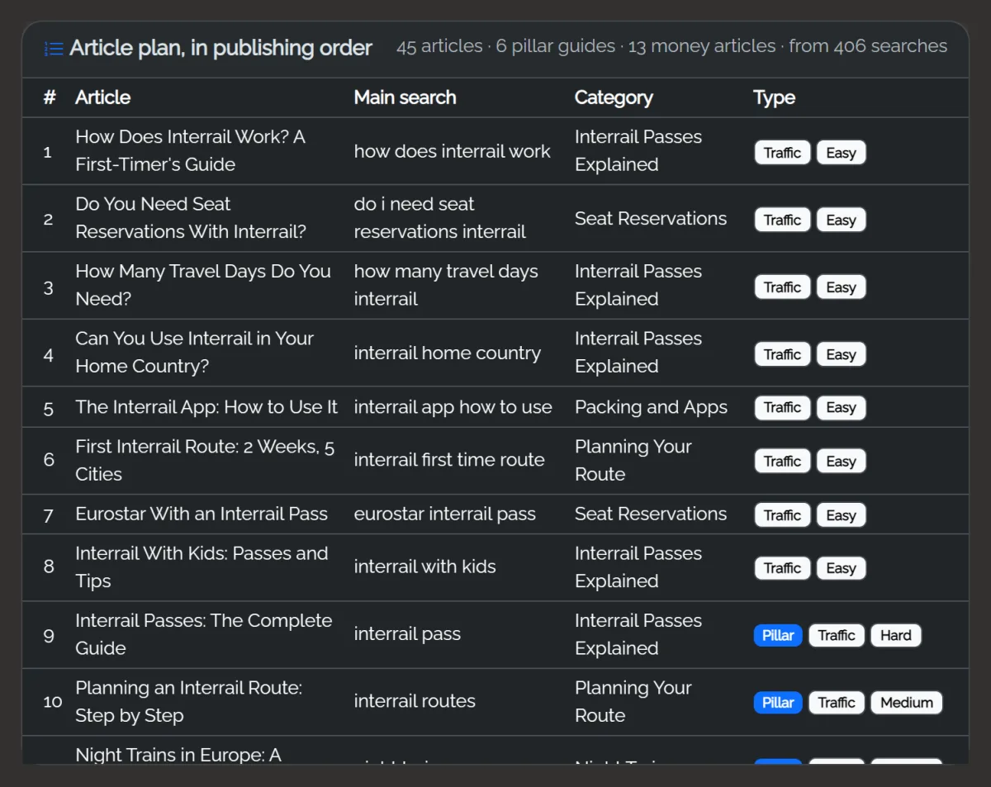Click the 'interrail first time route' cell
Viewport: 991px width, 787px height.
tap(449, 460)
